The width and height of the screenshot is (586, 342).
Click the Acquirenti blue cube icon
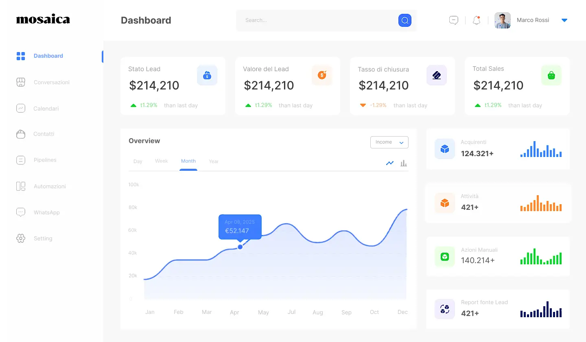445,149
